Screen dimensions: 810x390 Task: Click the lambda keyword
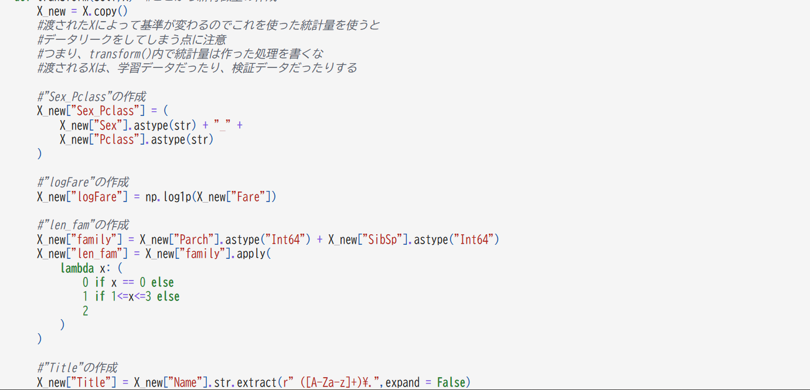pos(77,268)
